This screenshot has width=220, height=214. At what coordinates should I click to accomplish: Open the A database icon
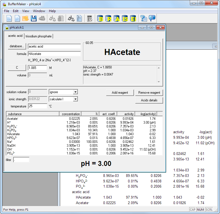tap(117, 18)
